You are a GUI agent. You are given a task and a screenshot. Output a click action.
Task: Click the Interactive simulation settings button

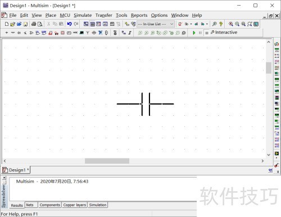click(224, 33)
